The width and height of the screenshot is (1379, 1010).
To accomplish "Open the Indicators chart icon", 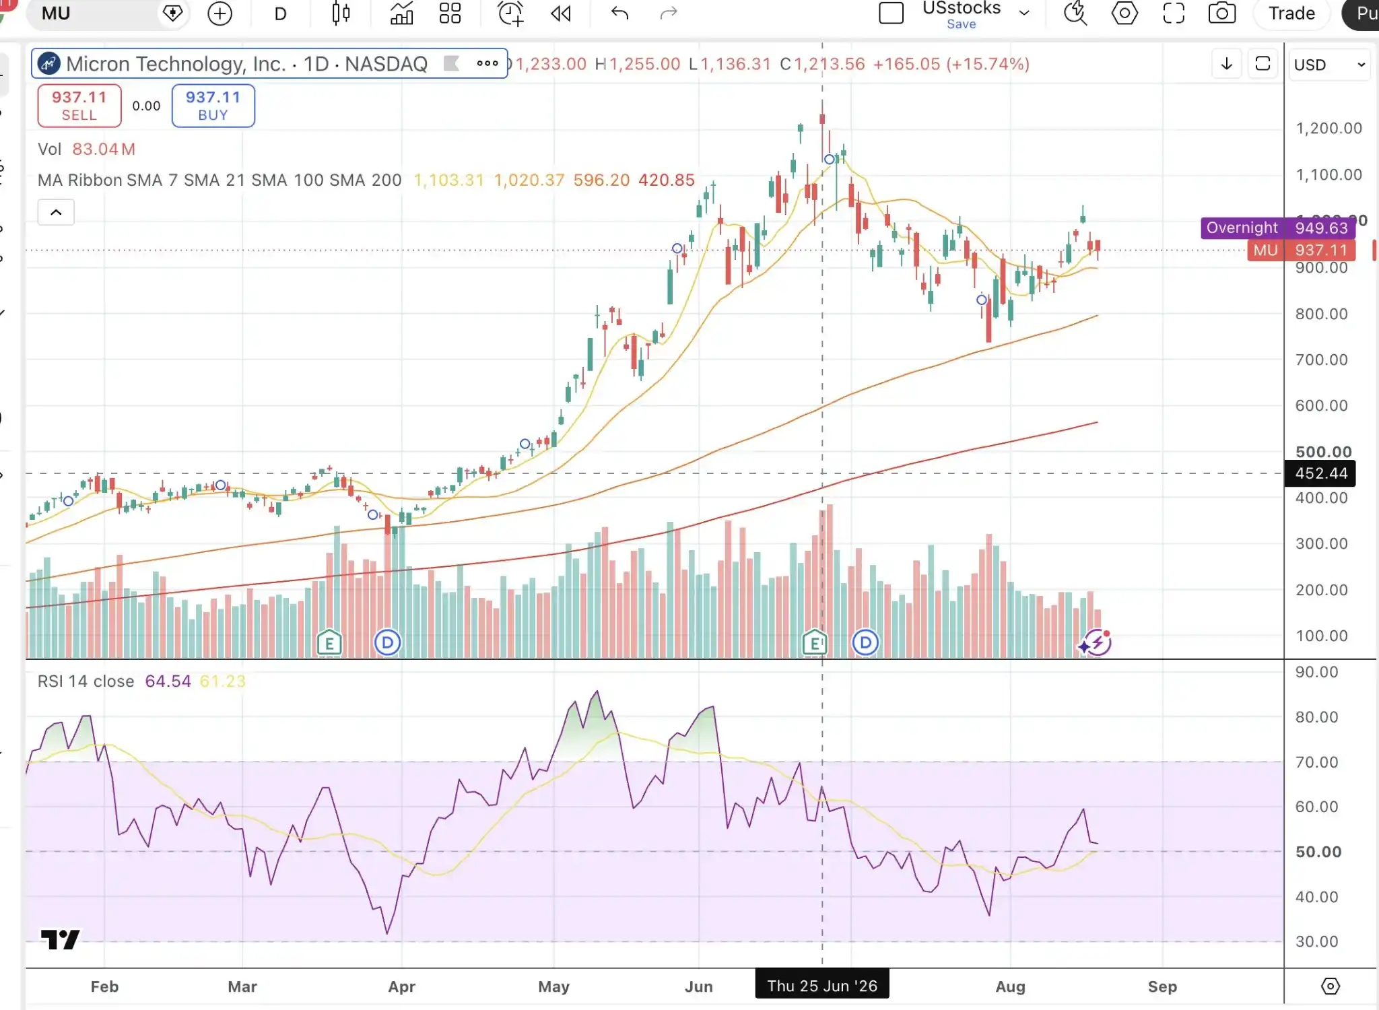I will 401,13.
